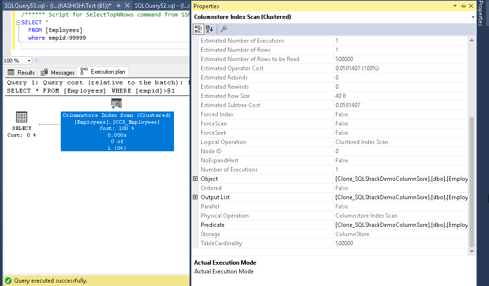Select the Predicate property row
The height and width of the screenshot is (286, 489).
(333, 225)
